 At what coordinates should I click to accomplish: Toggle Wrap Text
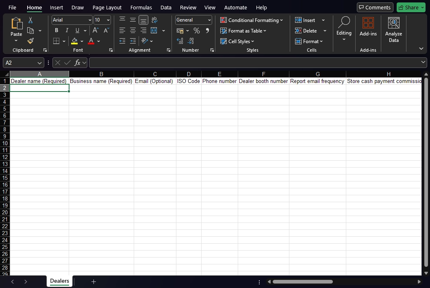pyautogui.click(x=154, y=20)
